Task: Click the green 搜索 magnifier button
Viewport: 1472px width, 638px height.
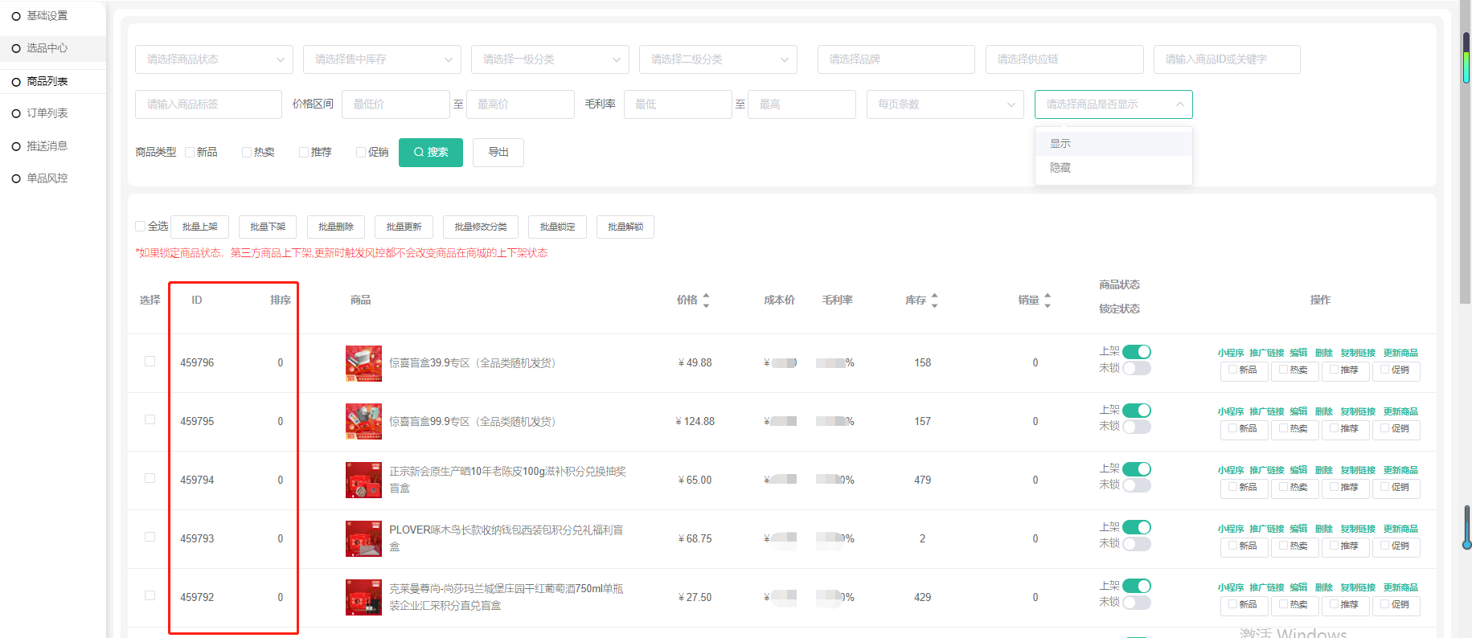Action: pyautogui.click(x=430, y=153)
